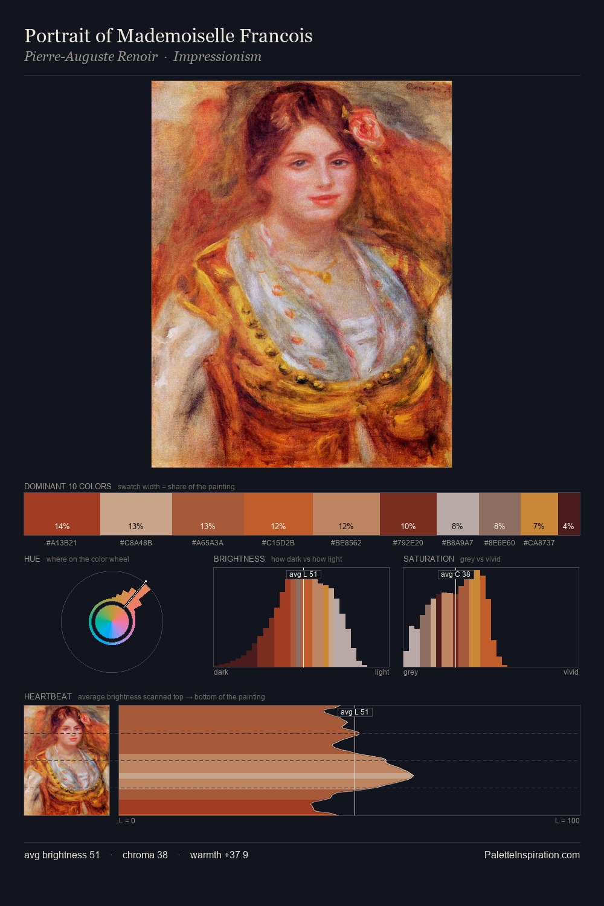Select the #C8A48B 13% color swatch
Screen dimensions: 604x906
pyautogui.click(x=136, y=514)
